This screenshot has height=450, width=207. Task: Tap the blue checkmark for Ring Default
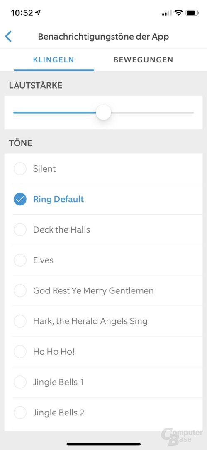tap(20, 199)
